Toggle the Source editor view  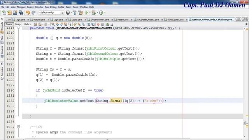point(9,24)
